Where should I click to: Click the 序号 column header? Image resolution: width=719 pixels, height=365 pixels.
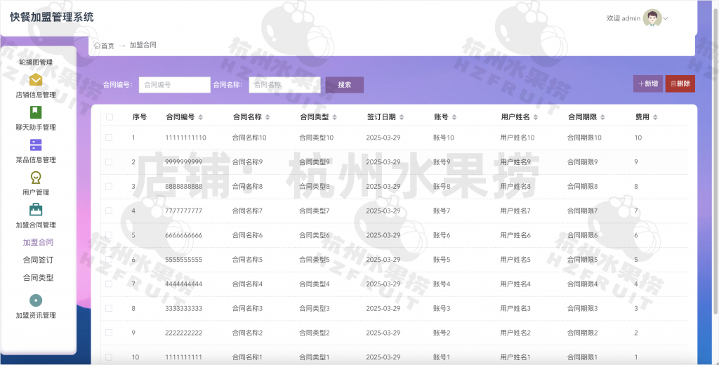(x=140, y=117)
